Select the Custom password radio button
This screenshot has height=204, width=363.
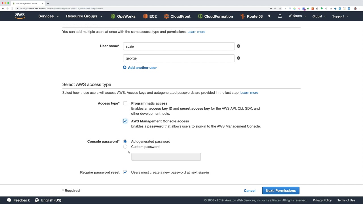(x=125, y=147)
